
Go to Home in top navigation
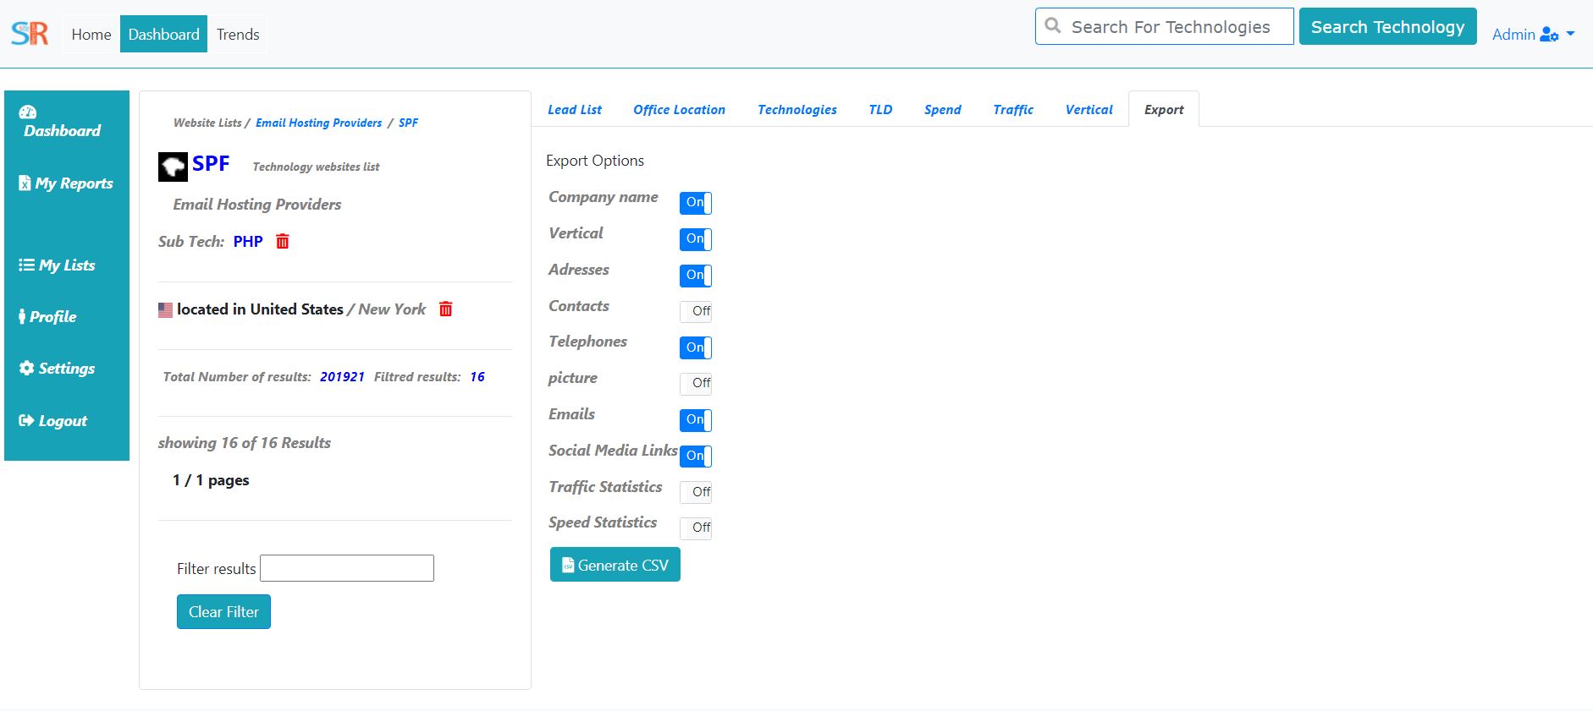click(91, 35)
